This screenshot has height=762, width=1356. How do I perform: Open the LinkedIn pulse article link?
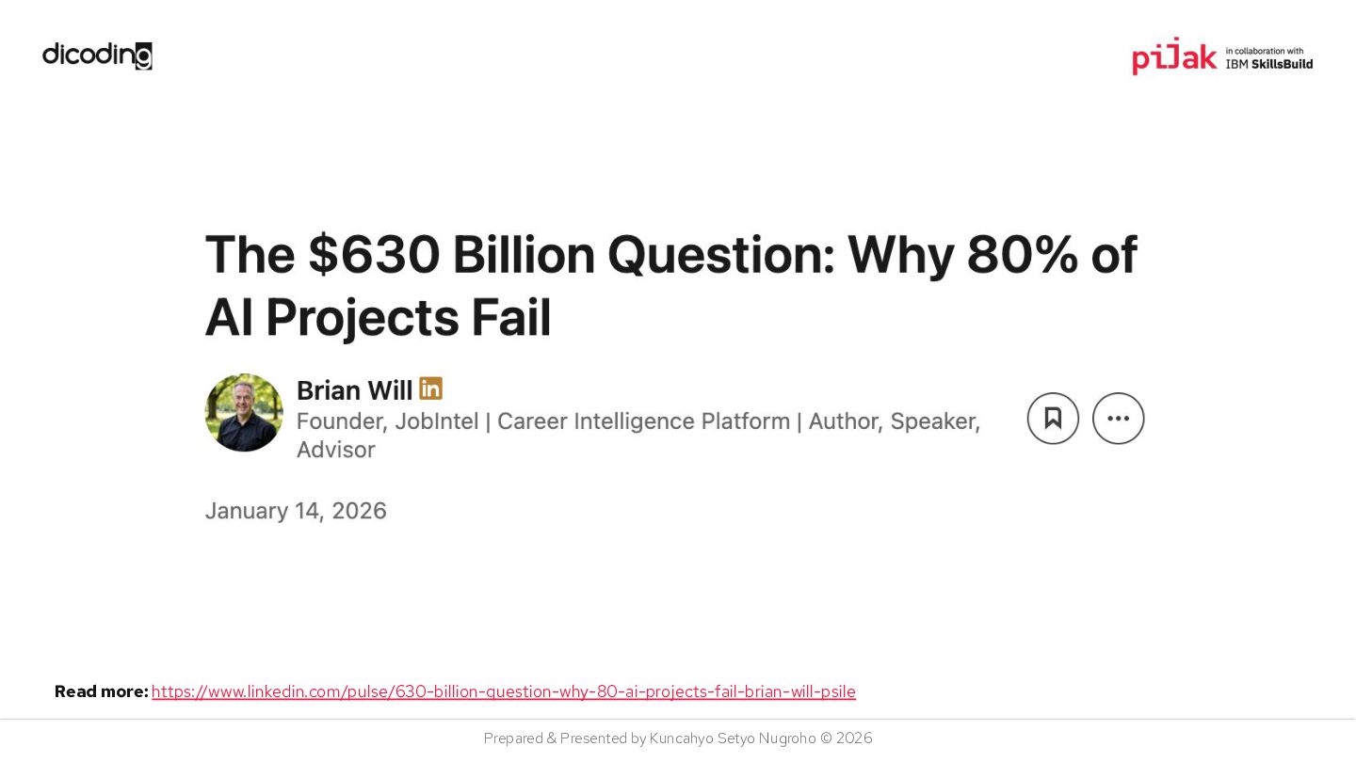[503, 692]
